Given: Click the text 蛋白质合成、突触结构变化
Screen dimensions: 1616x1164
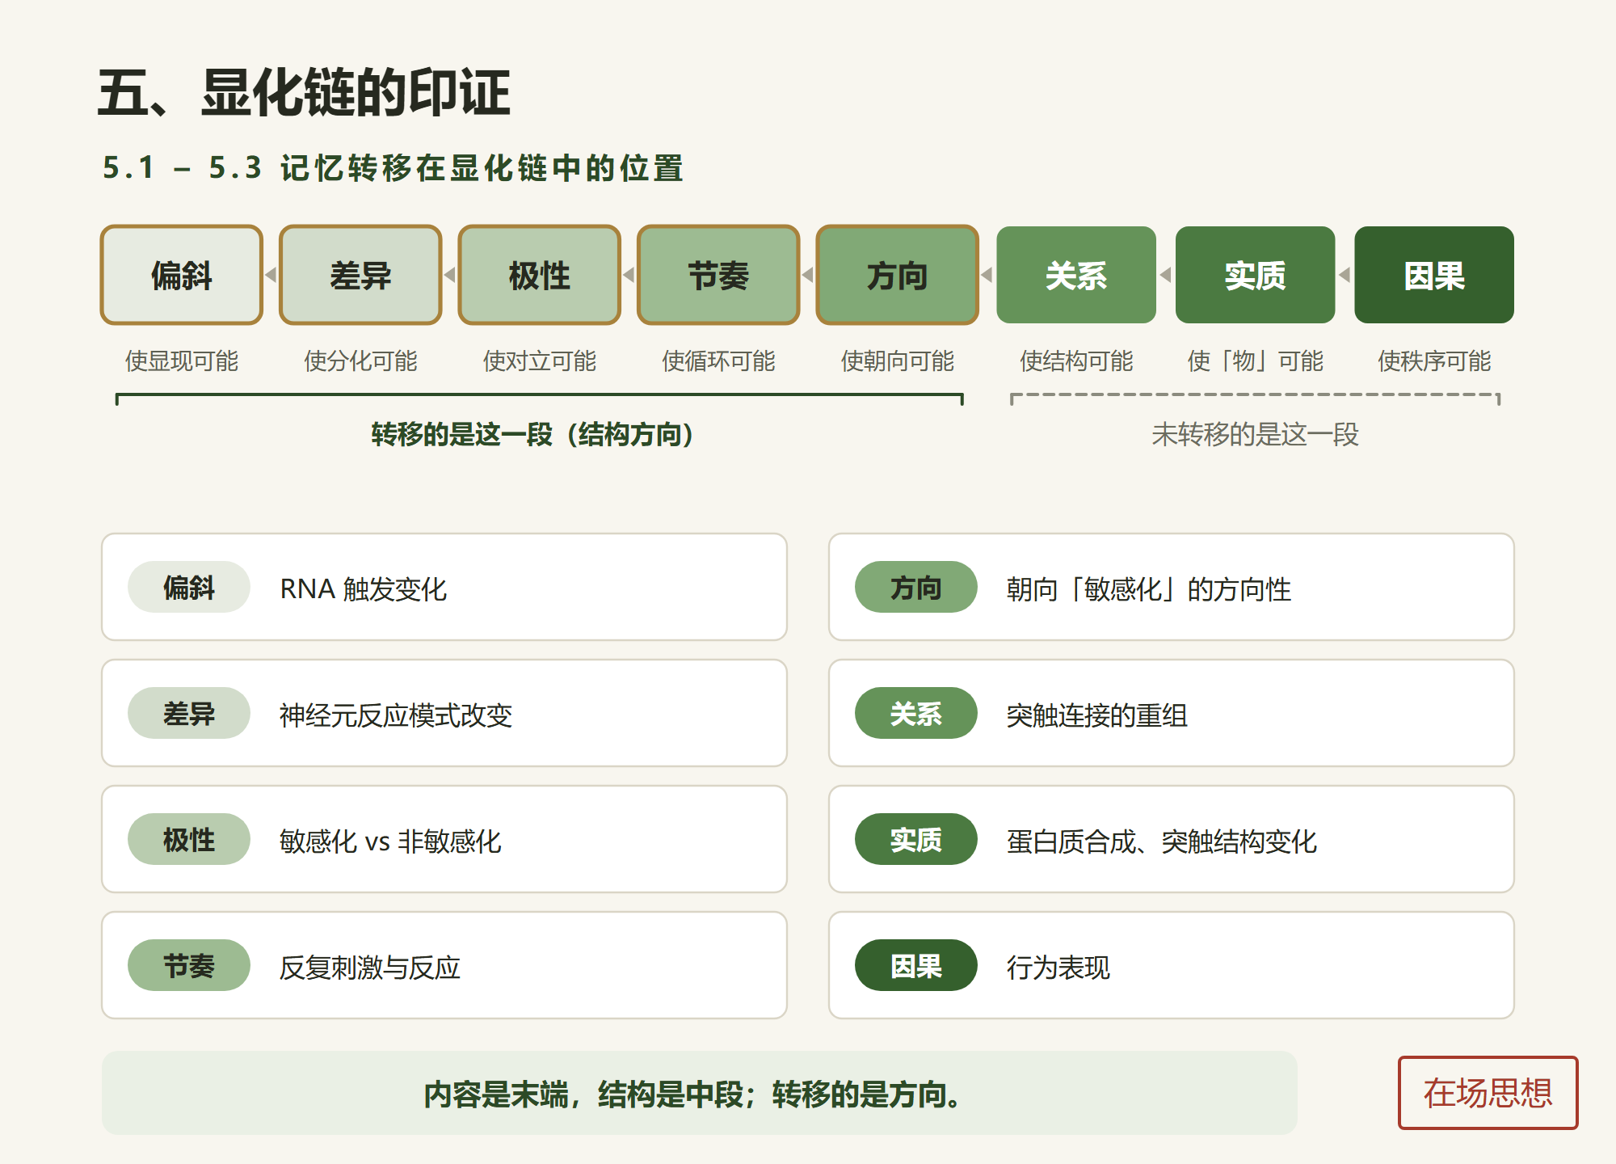Looking at the screenshot, I should [1161, 841].
